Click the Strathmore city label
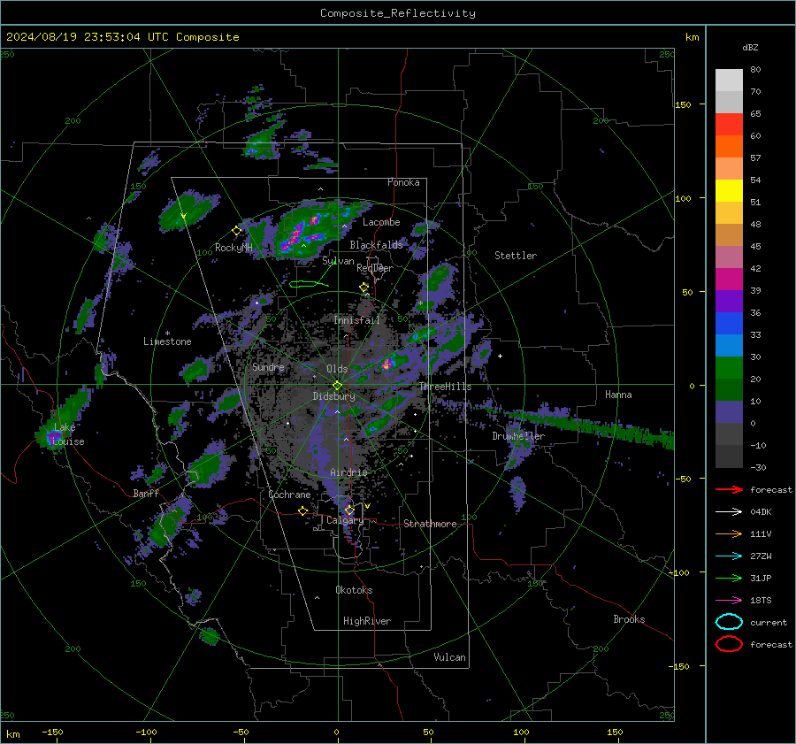This screenshot has height=744, width=796. pos(430,524)
